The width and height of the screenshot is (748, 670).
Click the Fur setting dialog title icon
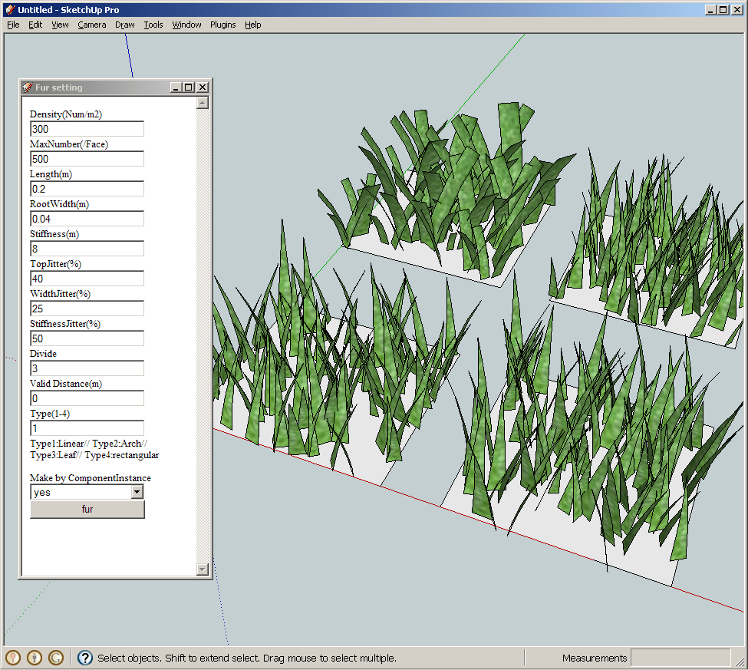click(x=28, y=87)
